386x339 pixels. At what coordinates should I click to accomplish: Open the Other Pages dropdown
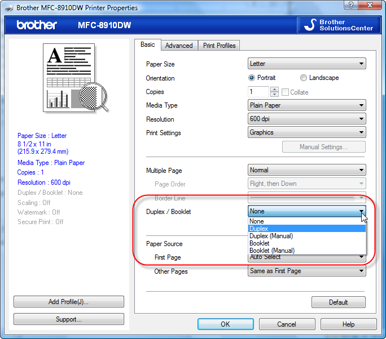(307, 271)
